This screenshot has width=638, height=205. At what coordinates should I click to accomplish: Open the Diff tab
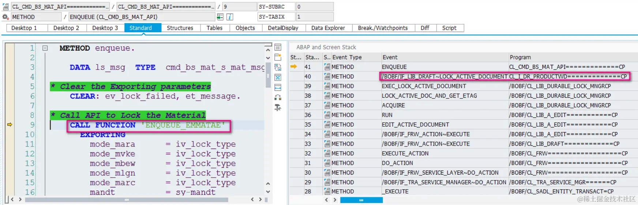click(x=425, y=28)
